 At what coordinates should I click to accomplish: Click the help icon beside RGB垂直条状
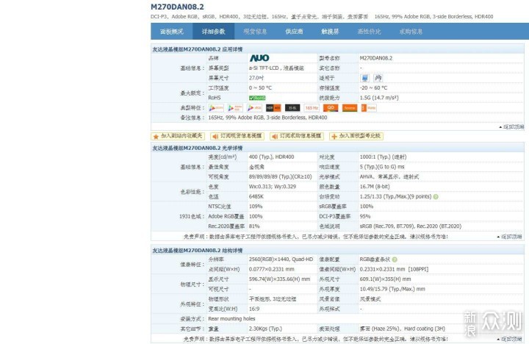tap(395, 259)
